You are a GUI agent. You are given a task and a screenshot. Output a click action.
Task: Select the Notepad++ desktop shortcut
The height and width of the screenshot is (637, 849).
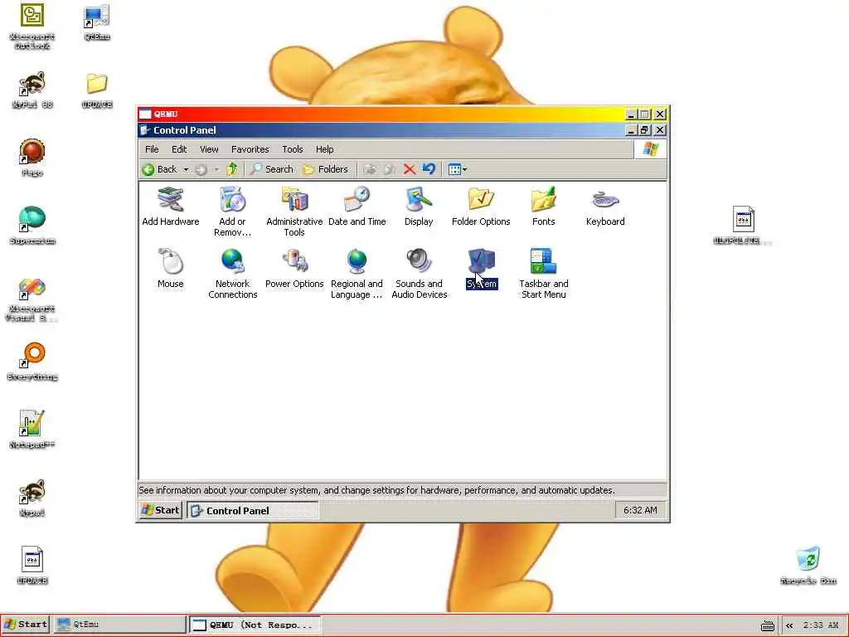[x=32, y=430]
